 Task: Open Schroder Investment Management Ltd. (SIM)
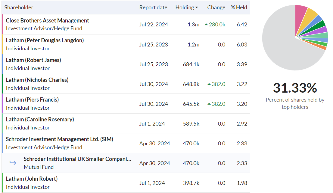60,139
